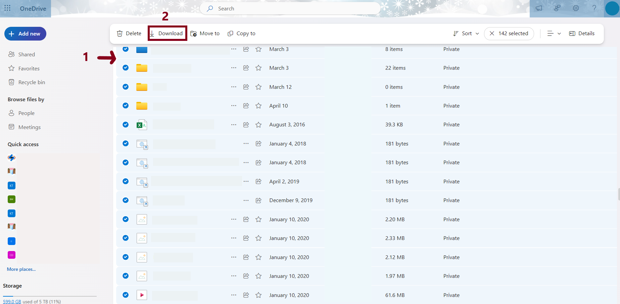Screen dimensions: 620x304
Task: Open the Settings gear icon
Action: (x=576, y=8)
